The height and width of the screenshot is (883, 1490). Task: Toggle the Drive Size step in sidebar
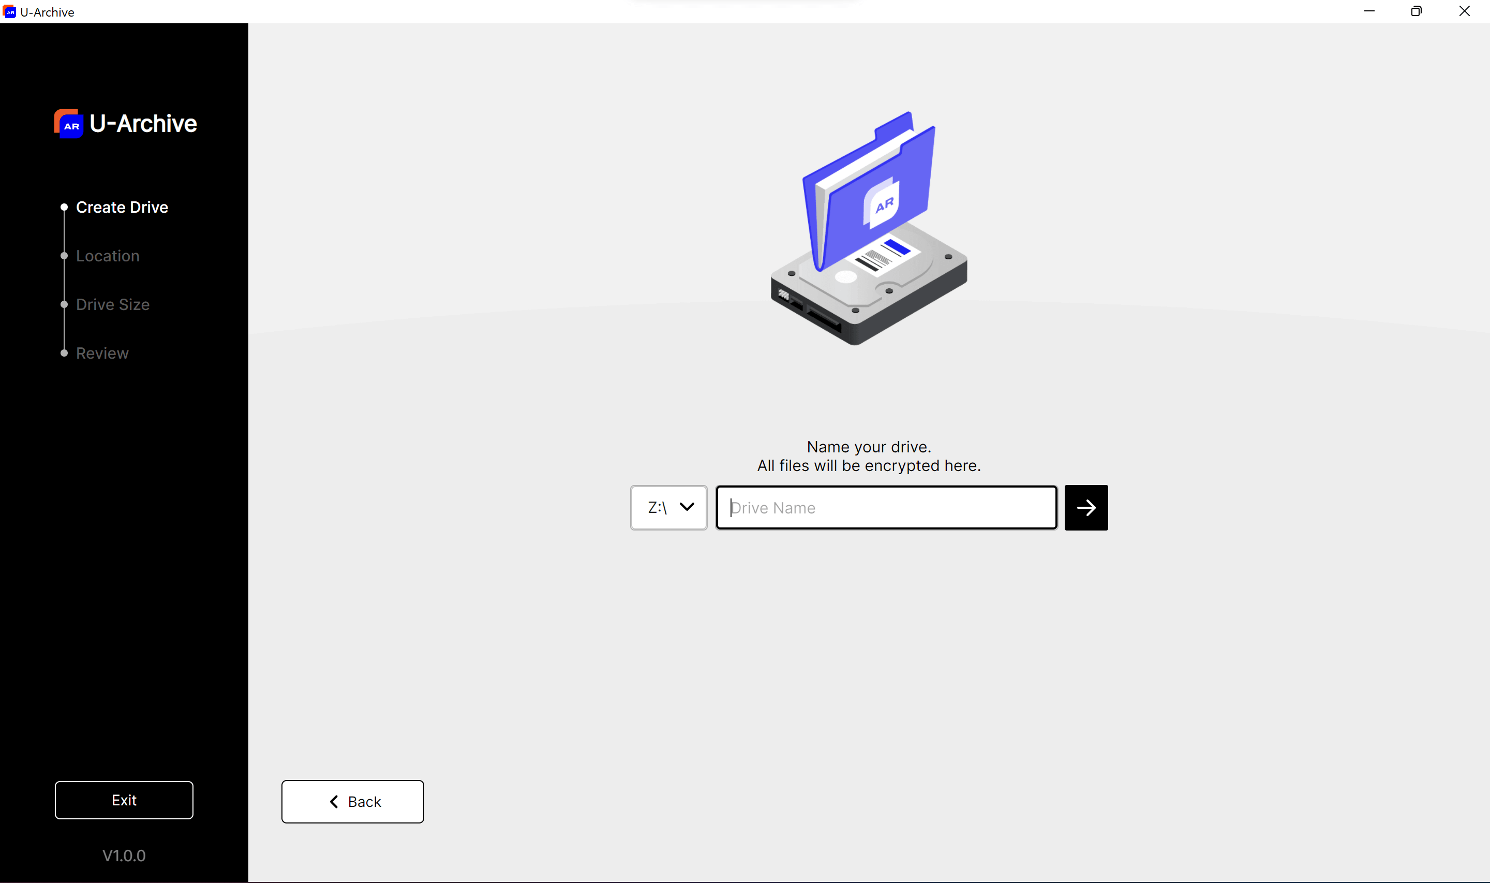(x=113, y=304)
